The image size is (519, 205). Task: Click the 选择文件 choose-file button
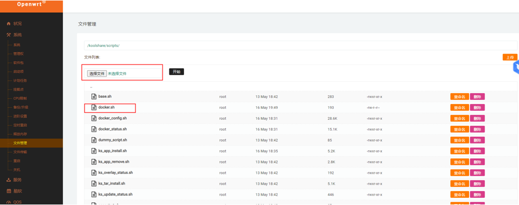[96, 74]
